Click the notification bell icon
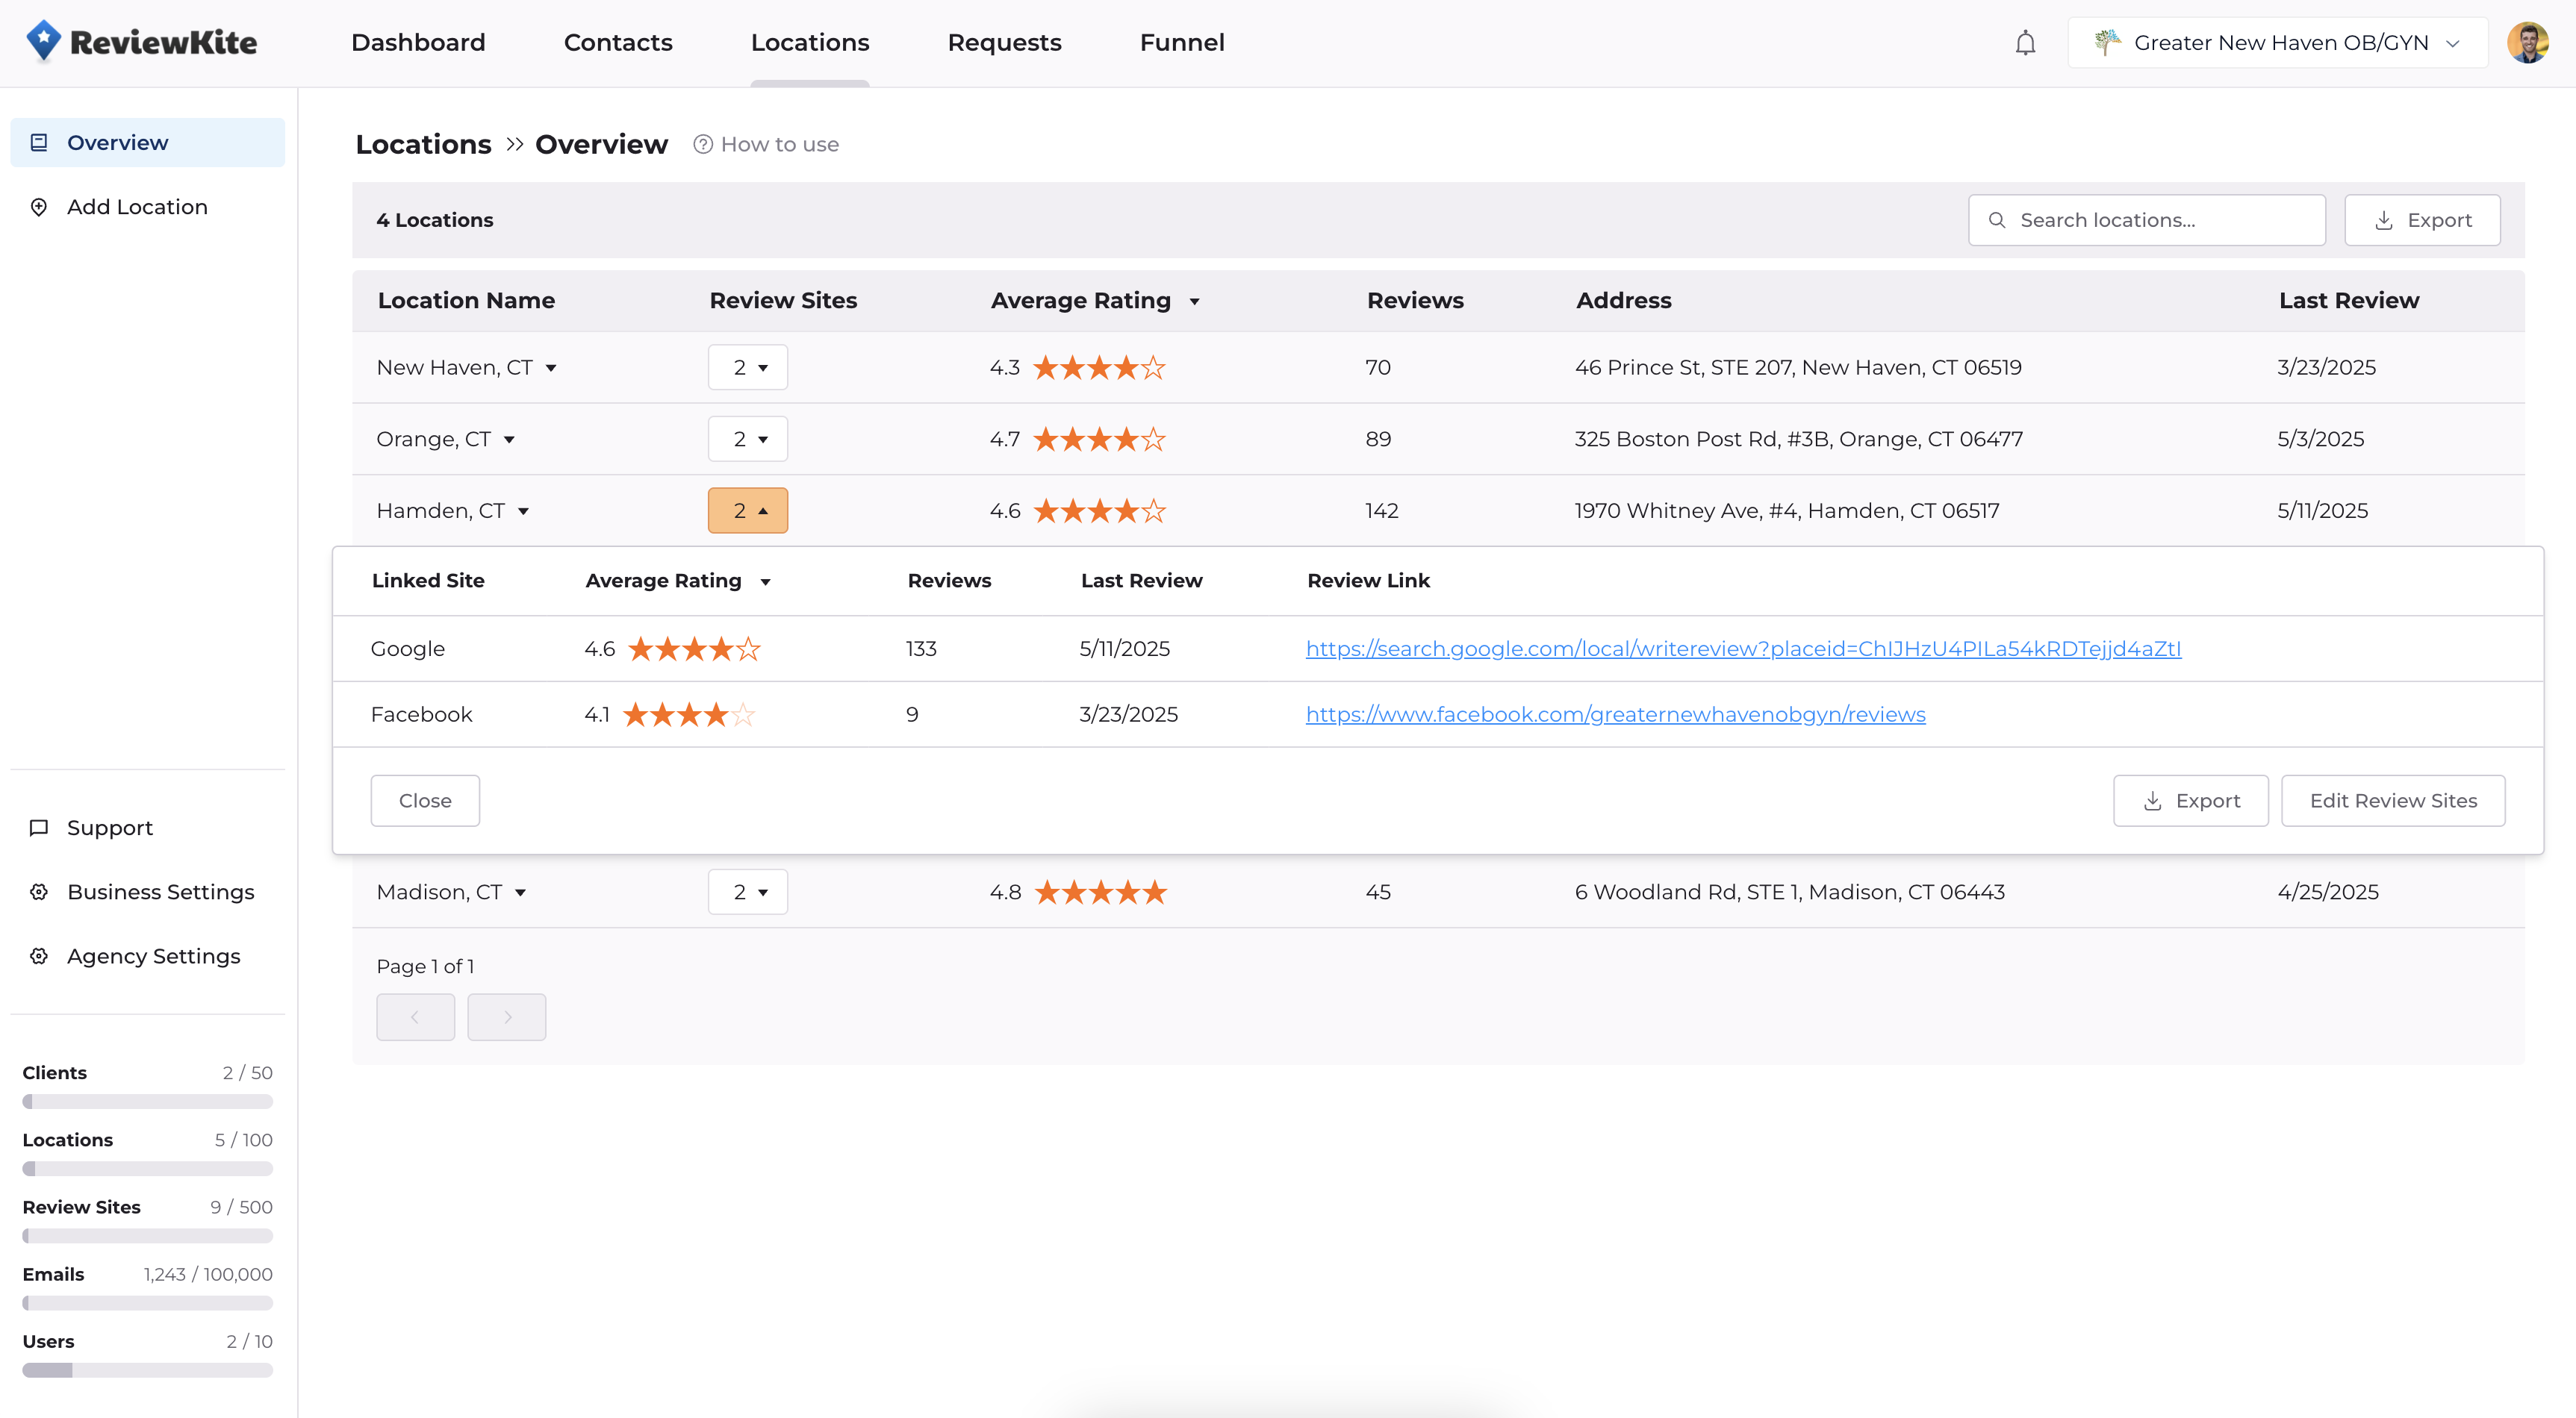Image resolution: width=2576 pixels, height=1418 pixels. click(x=2025, y=43)
